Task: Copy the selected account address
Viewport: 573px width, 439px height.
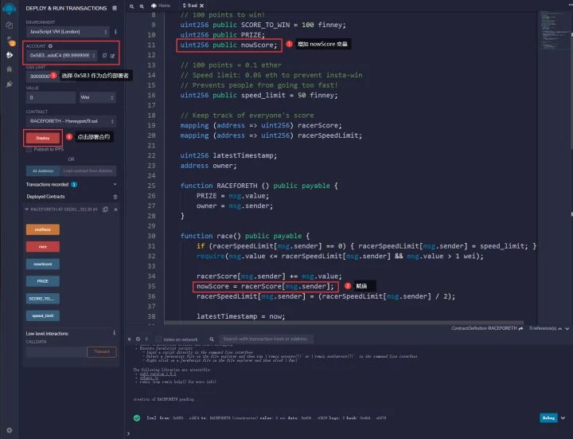Action: pos(104,56)
